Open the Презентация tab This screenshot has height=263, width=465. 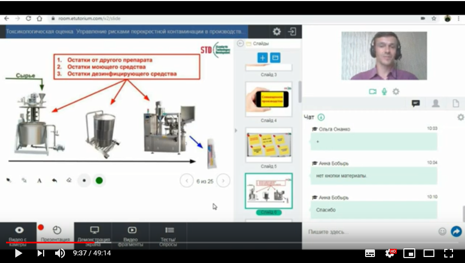(x=56, y=236)
